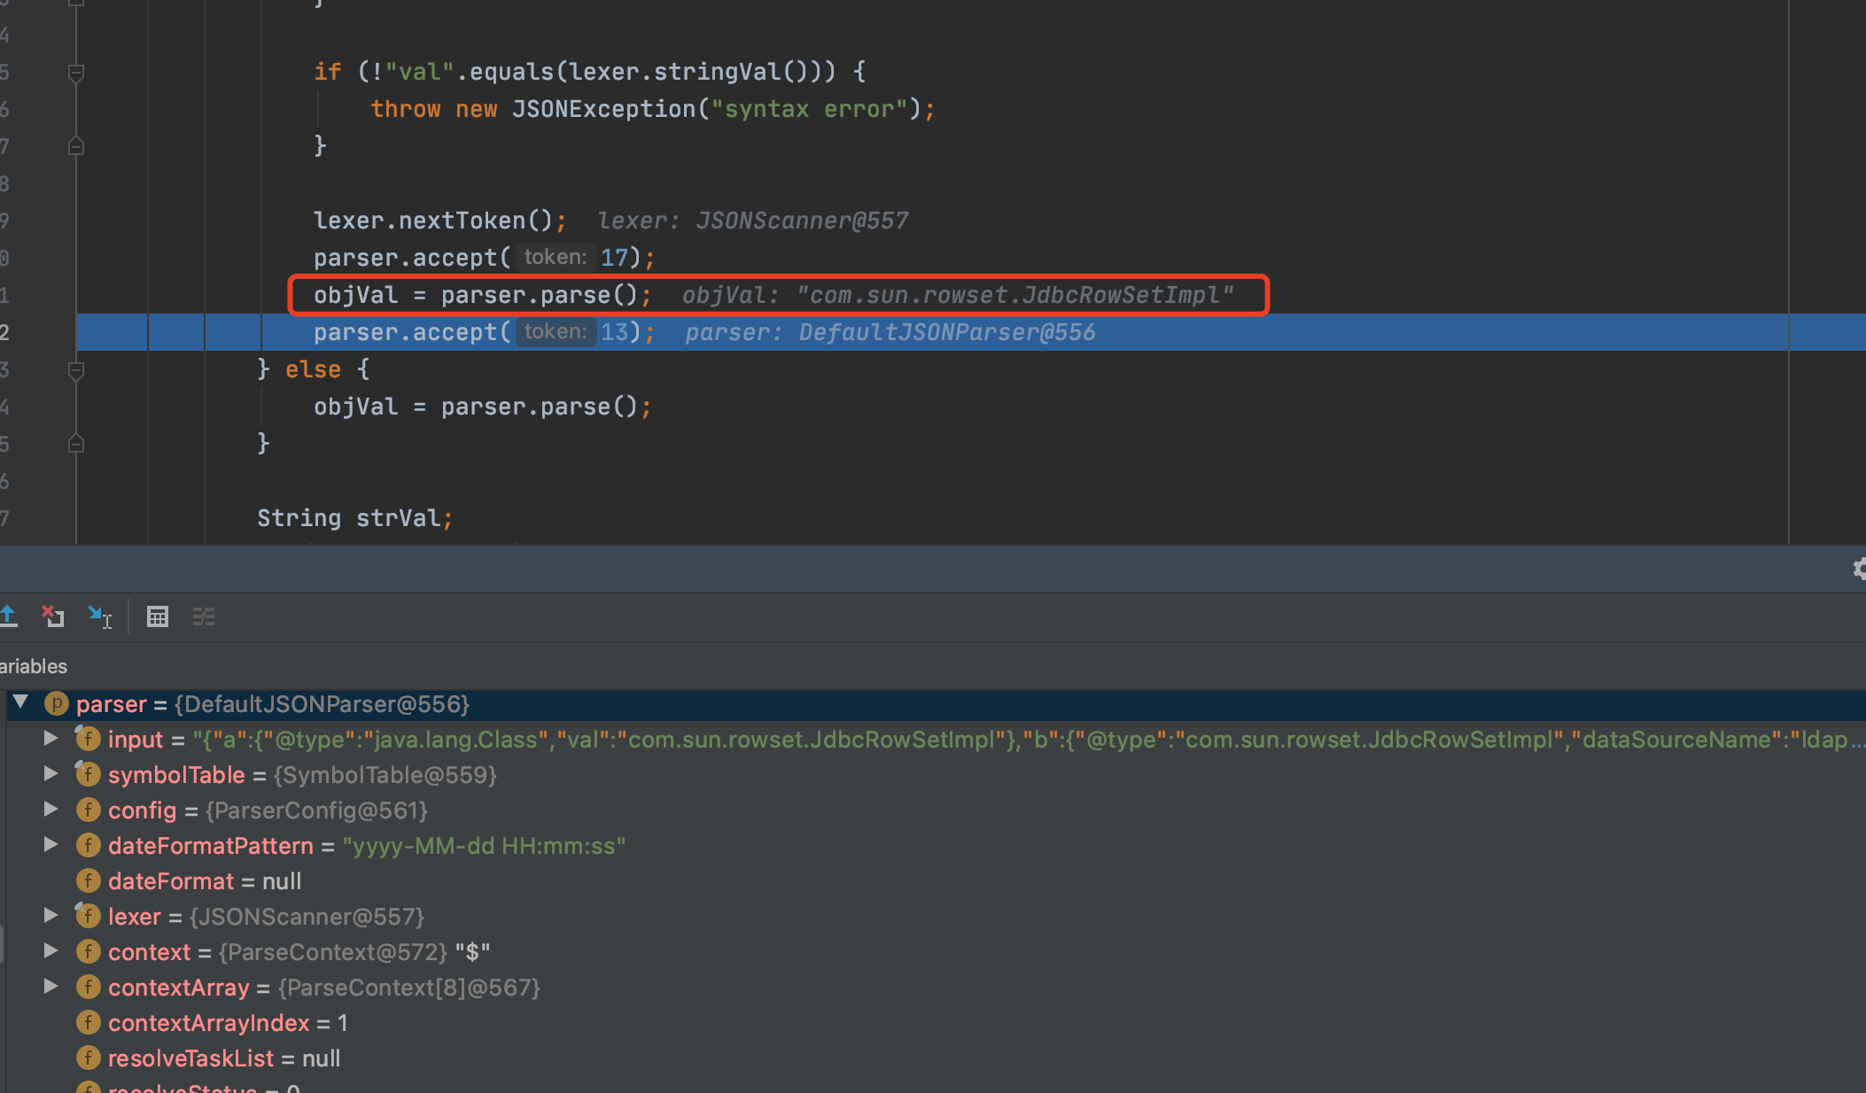
Task: Click the purple p parameter badge beside parser
Action: click(x=56, y=703)
